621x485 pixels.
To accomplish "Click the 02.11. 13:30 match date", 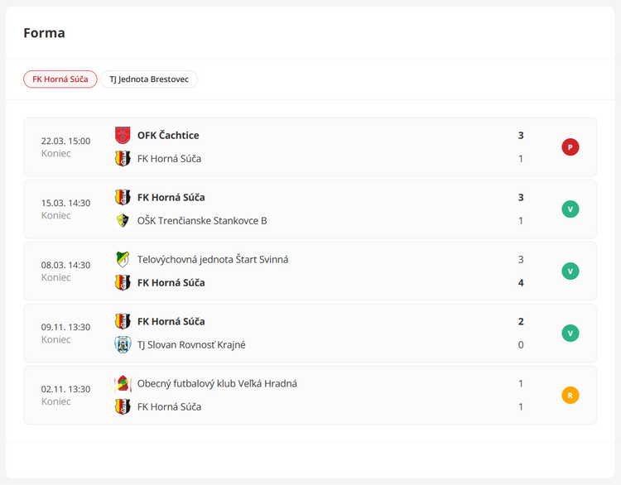I will [x=65, y=389].
